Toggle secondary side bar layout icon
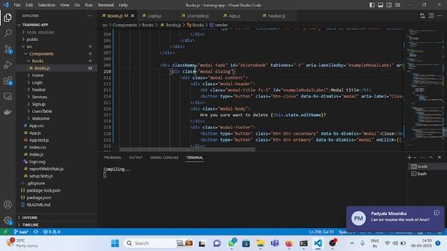 point(389,5)
